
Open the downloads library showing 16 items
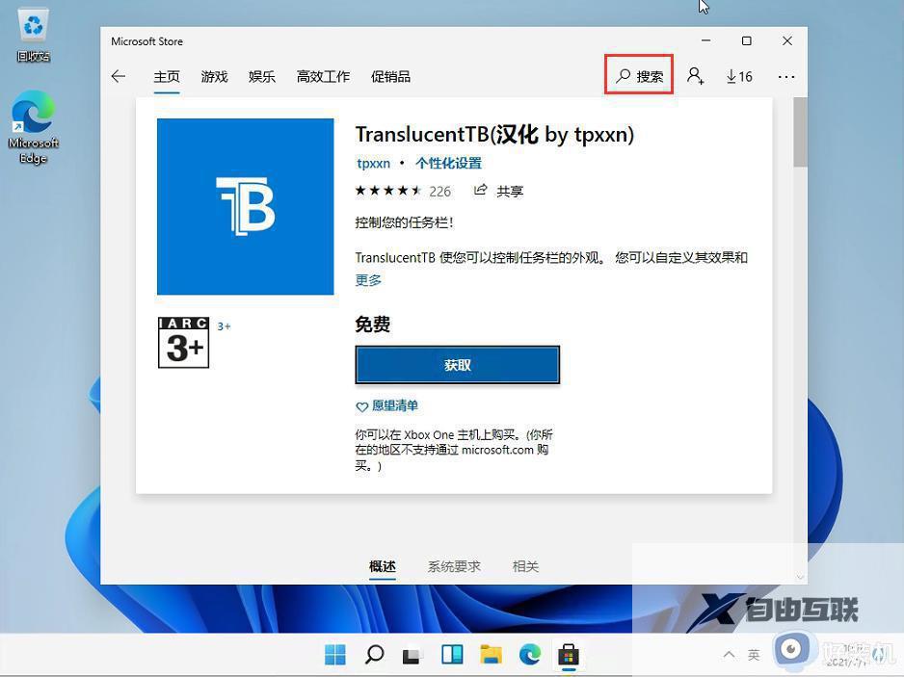click(738, 75)
